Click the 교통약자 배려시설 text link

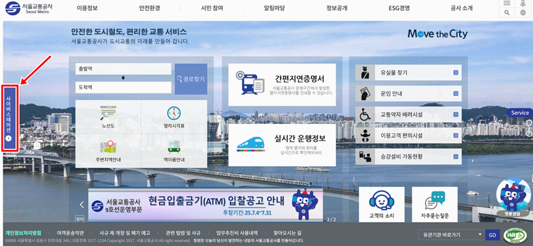pos(402,115)
